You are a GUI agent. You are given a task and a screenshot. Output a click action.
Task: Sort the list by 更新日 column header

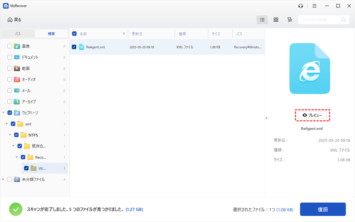(x=137, y=34)
